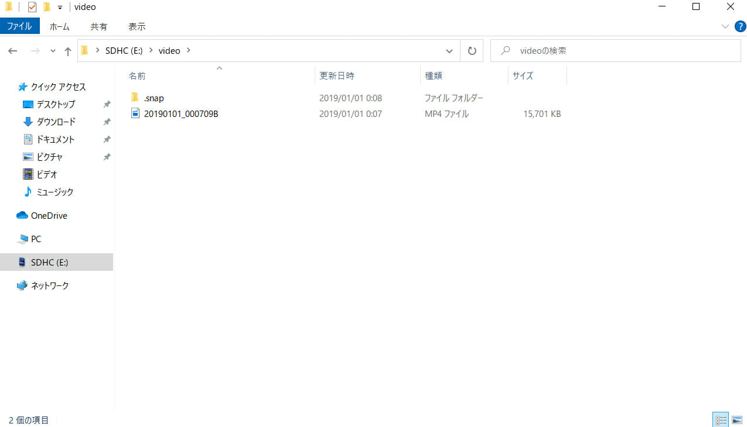The height and width of the screenshot is (427, 747).
Task: Click the MP4 file icon of 20190101_000709B
Action: (x=135, y=113)
